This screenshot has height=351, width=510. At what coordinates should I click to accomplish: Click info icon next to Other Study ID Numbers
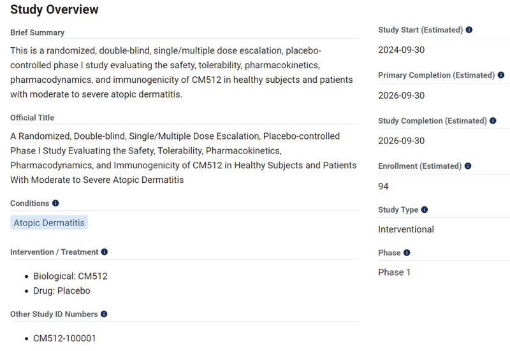(x=104, y=314)
